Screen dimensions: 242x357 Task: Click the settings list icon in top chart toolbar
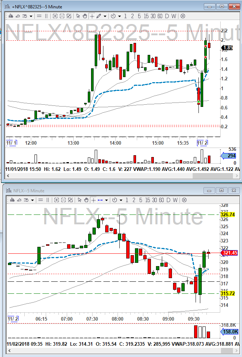pos(25,16)
